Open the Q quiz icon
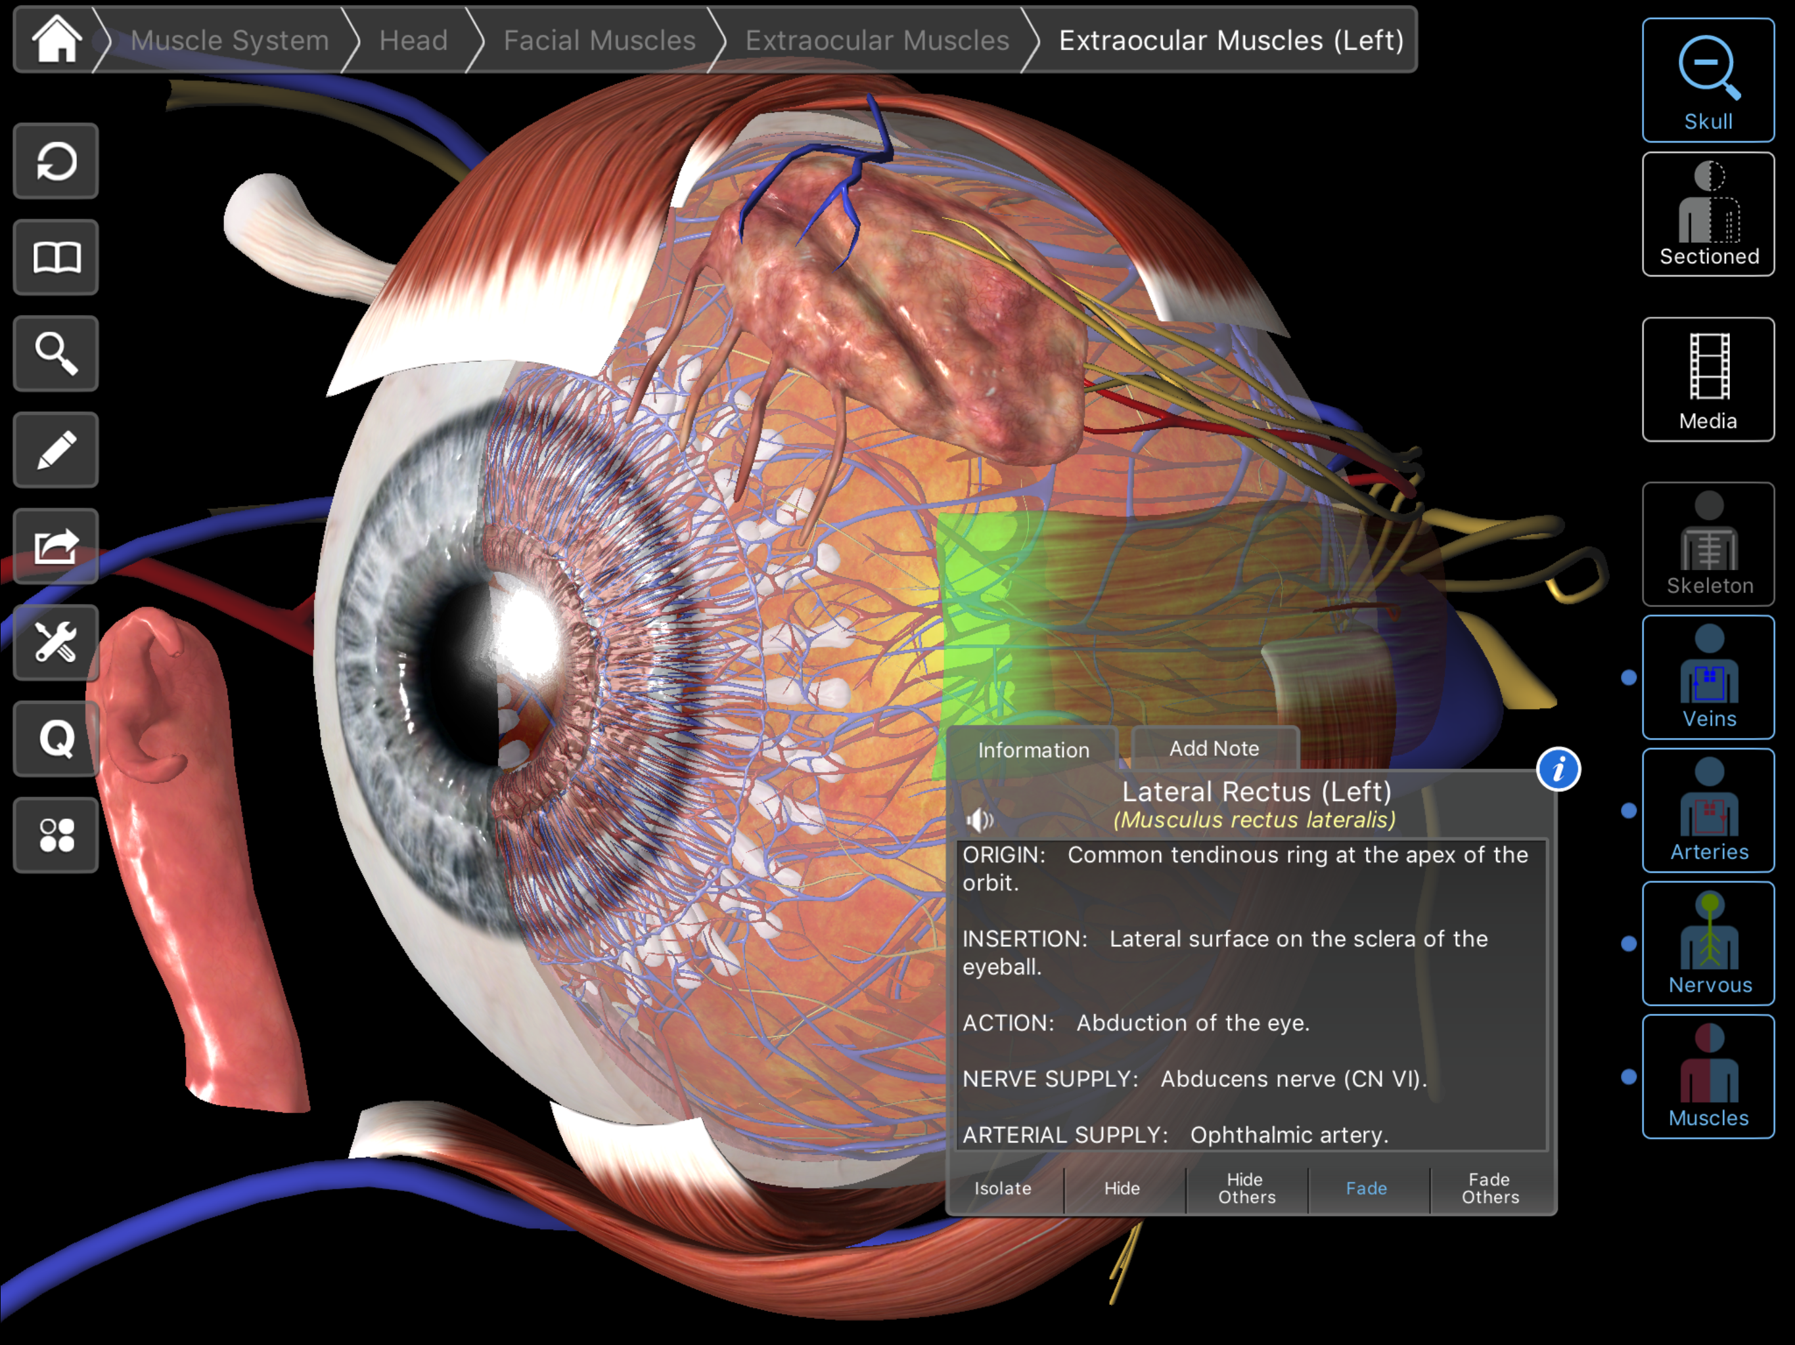The height and width of the screenshot is (1345, 1795). point(56,739)
